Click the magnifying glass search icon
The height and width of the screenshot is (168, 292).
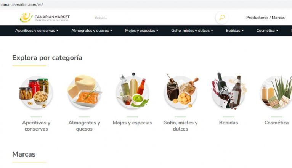pyautogui.click(x=221, y=18)
